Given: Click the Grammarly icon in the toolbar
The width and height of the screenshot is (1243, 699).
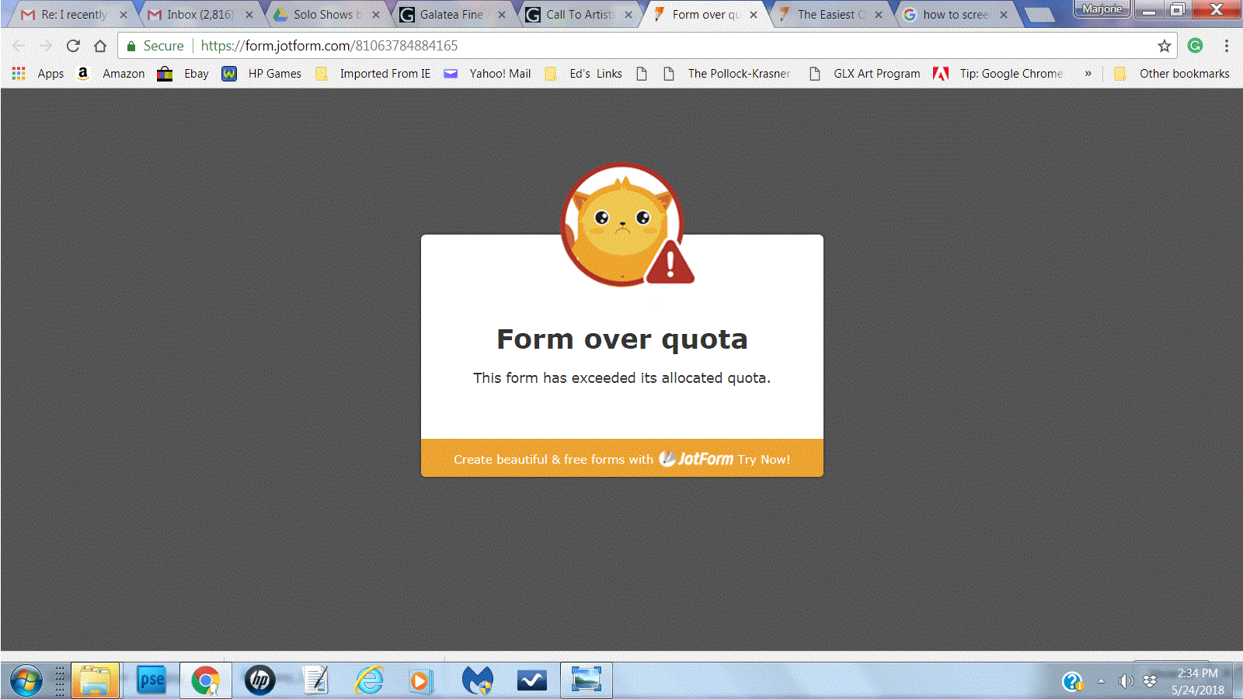Looking at the screenshot, I should pos(1196,46).
